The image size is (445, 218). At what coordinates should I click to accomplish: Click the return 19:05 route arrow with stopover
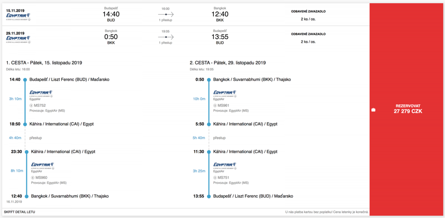pyautogui.click(x=165, y=37)
